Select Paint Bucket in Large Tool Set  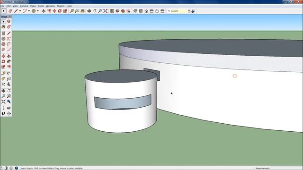(3, 27)
